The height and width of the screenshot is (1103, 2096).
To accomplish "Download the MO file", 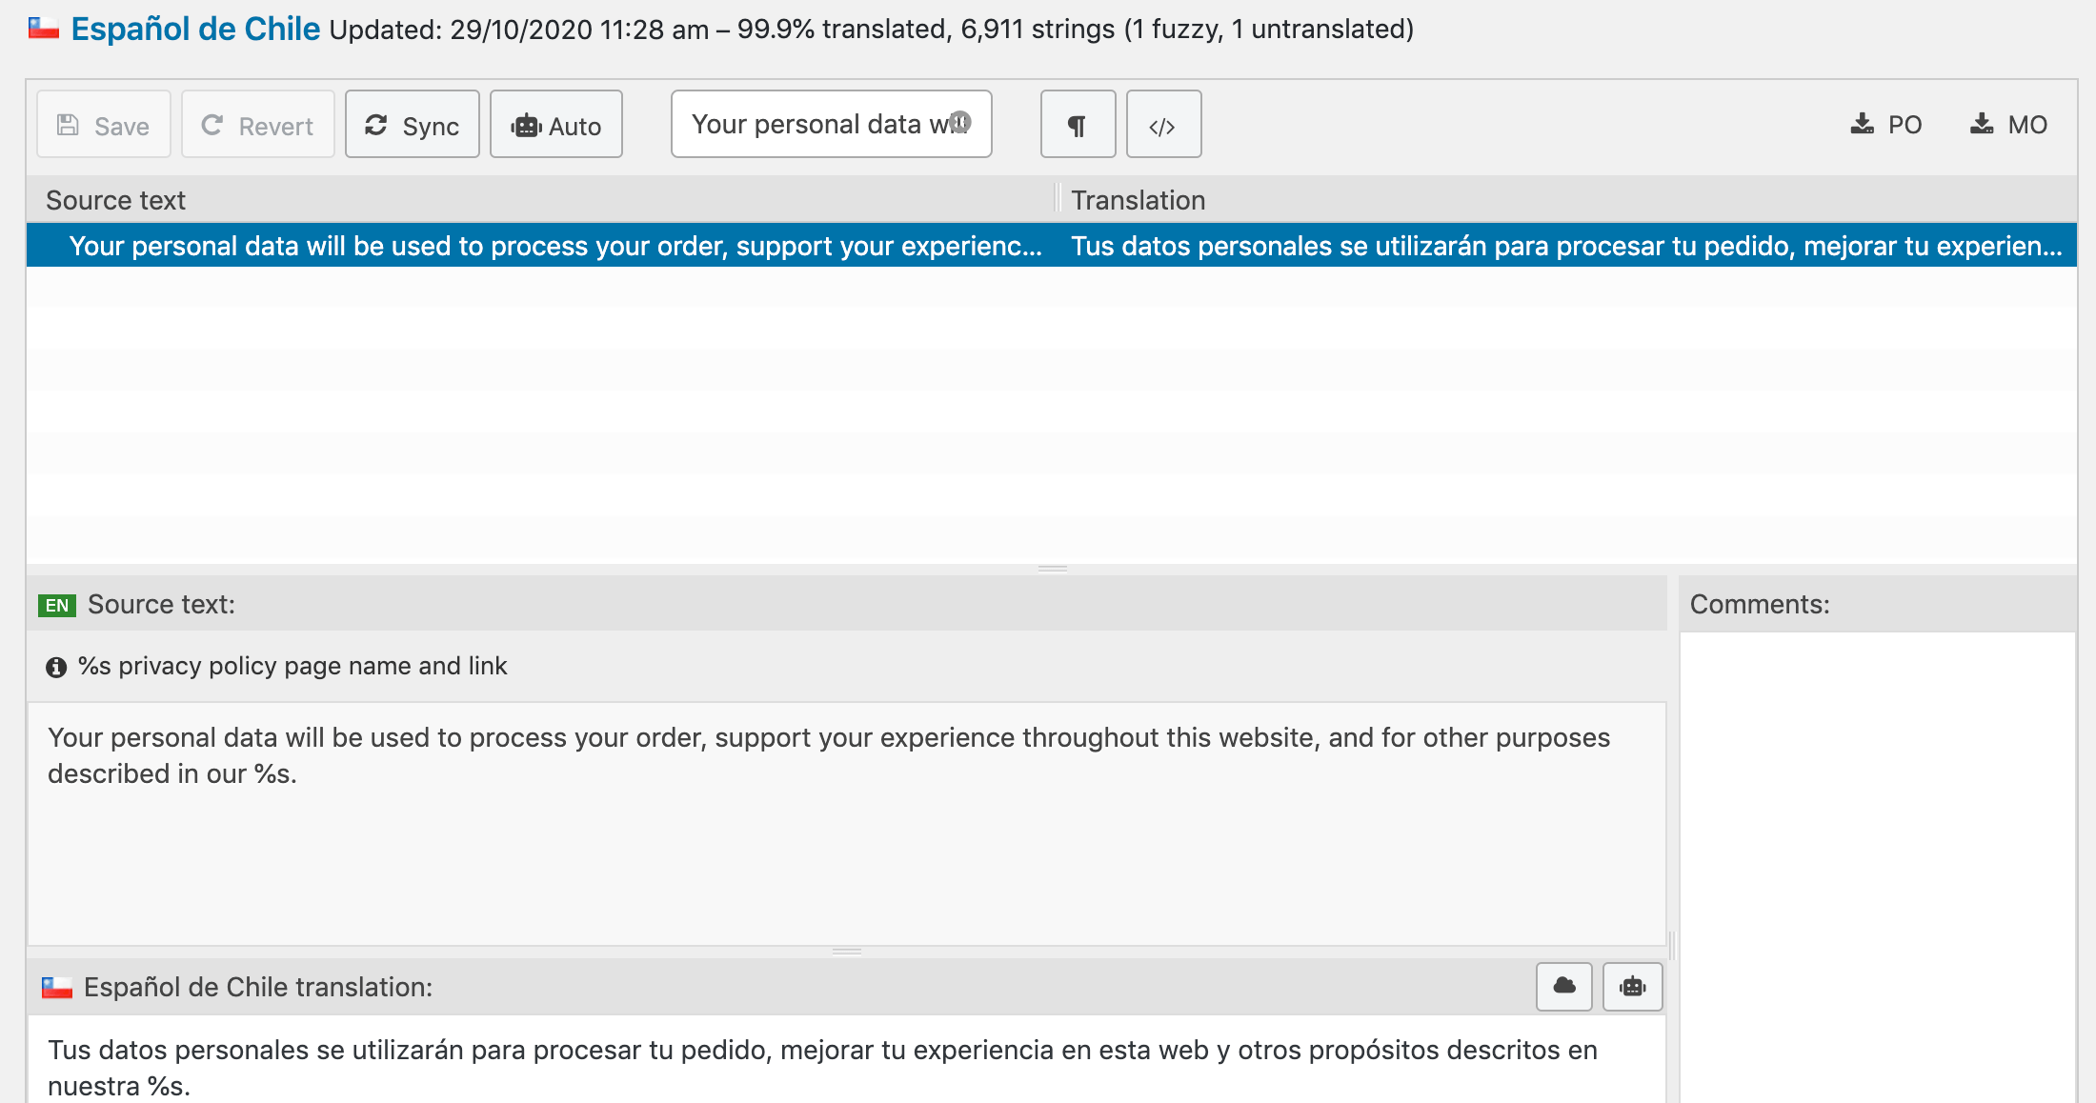I will 2008,125.
